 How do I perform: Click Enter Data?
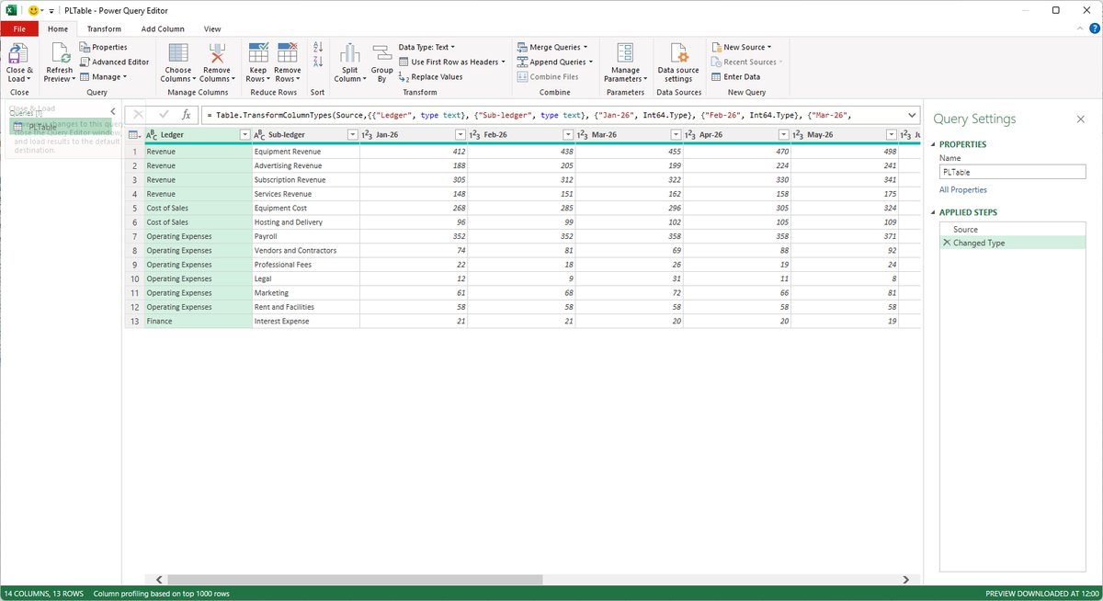click(734, 76)
